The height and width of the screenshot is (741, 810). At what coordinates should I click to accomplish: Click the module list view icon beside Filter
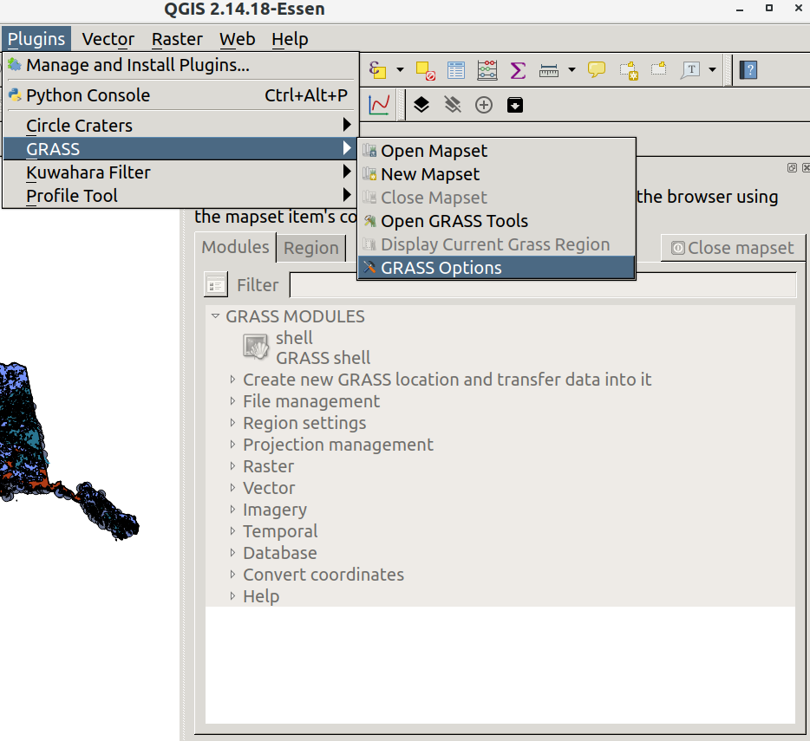coord(216,284)
